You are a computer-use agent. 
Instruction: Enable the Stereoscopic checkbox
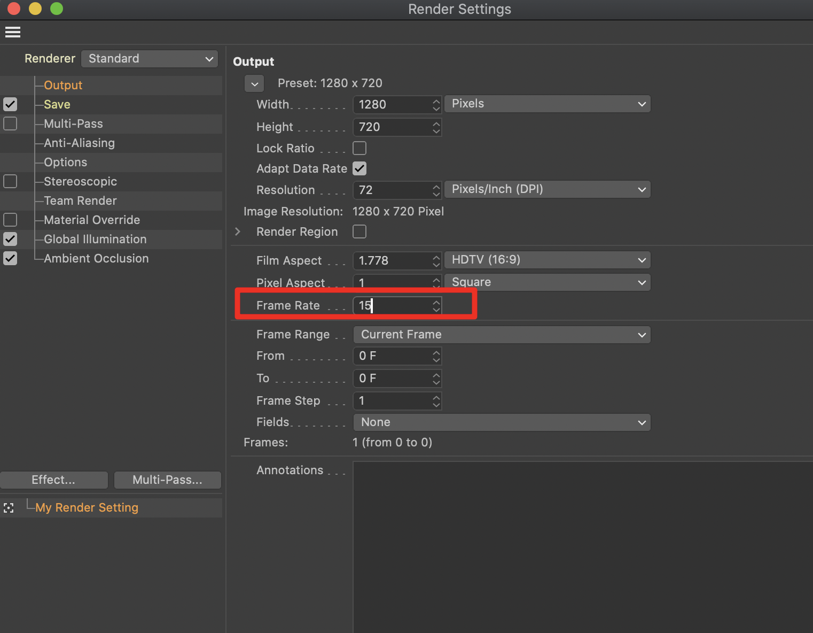click(10, 181)
